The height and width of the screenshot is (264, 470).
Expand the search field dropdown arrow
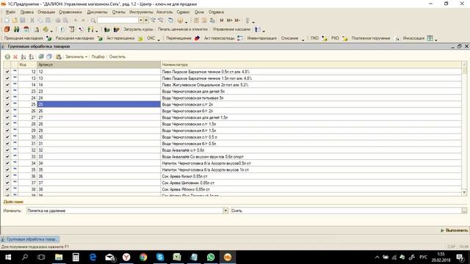coord(140,21)
